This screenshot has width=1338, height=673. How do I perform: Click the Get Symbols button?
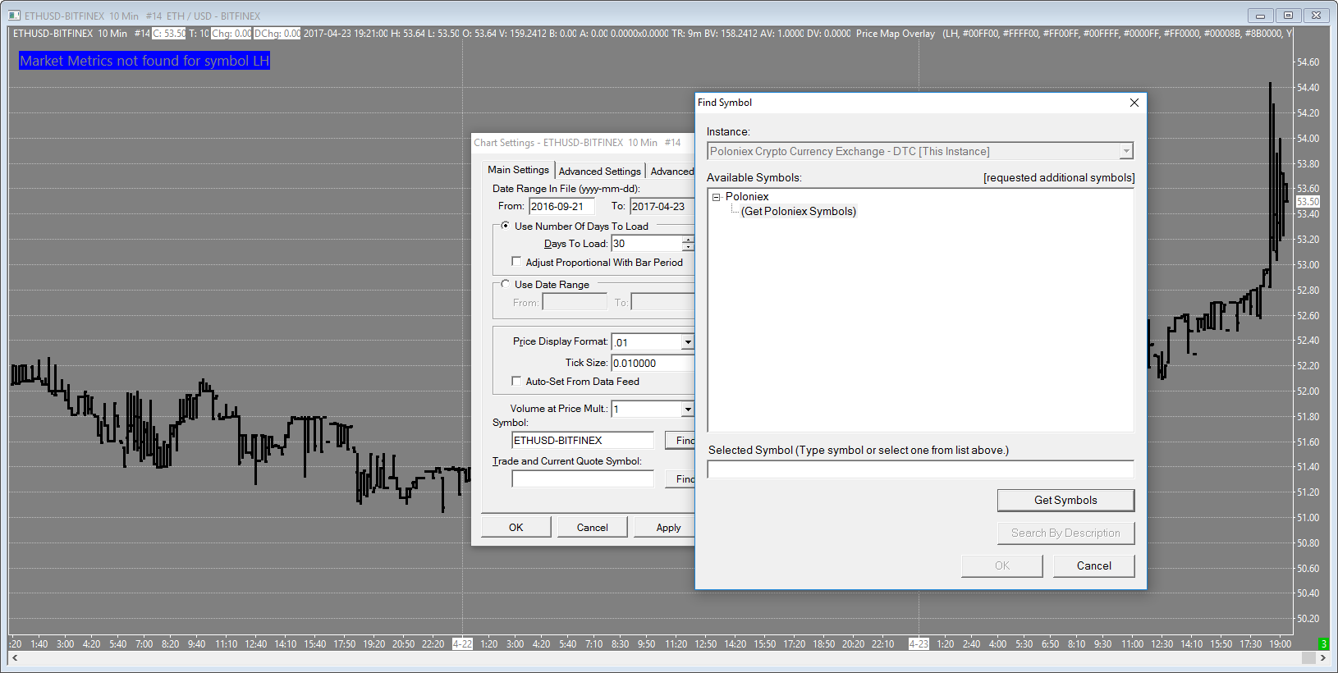coord(1065,500)
